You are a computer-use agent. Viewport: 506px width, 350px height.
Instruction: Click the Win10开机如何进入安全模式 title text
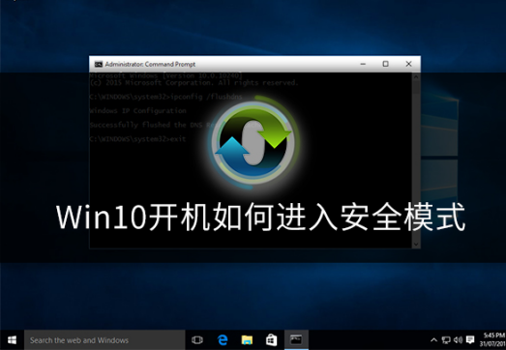[x=261, y=217]
